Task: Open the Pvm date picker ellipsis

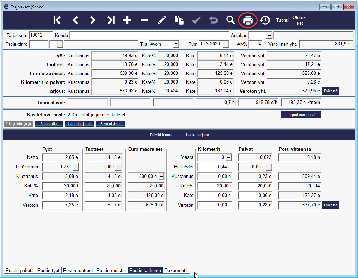Action: tap(226, 44)
